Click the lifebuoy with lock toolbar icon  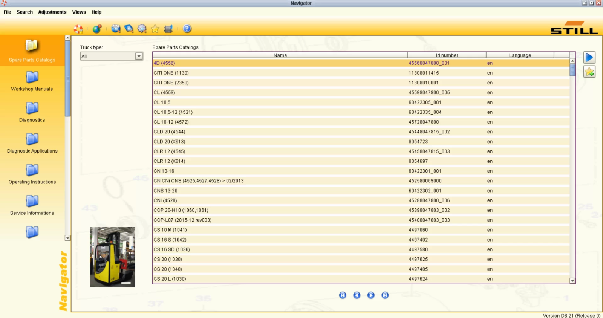78,29
